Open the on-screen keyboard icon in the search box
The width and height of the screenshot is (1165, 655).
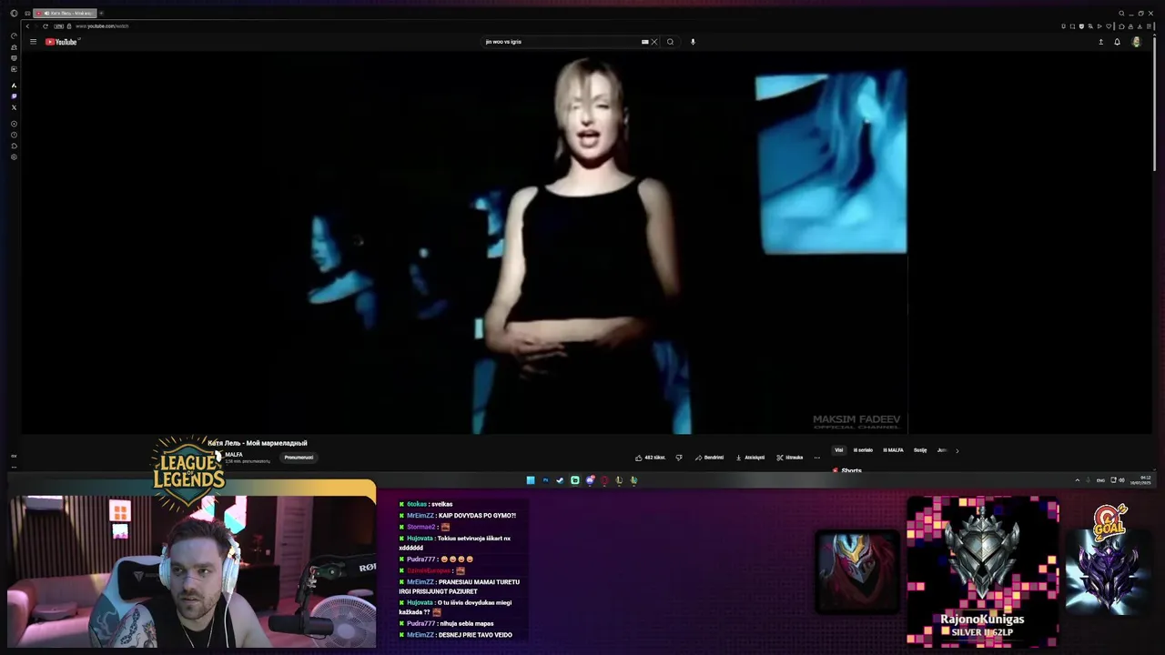644,42
